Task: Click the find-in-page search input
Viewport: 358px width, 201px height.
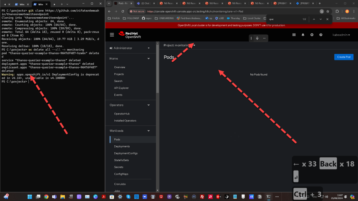Action: point(284,19)
